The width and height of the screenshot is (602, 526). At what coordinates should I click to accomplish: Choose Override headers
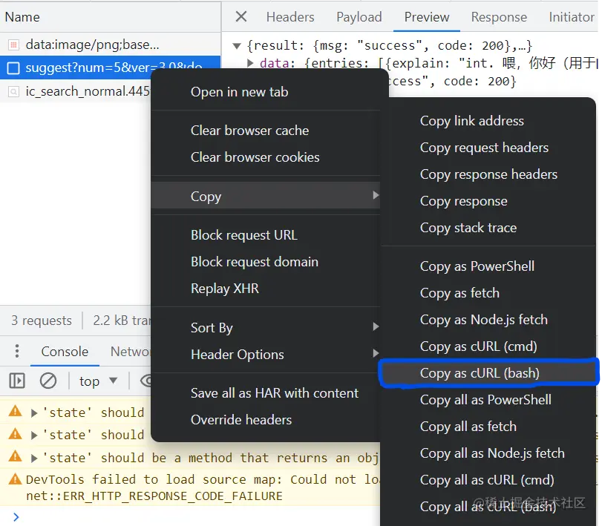266,420
